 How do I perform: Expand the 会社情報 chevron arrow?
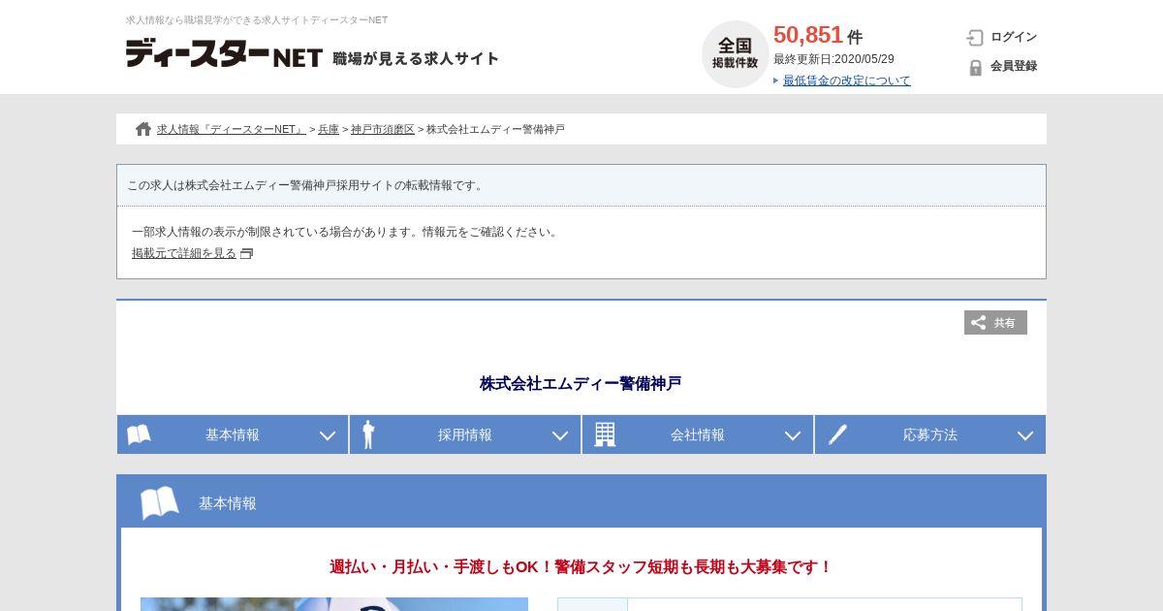(x=793, y=436)
